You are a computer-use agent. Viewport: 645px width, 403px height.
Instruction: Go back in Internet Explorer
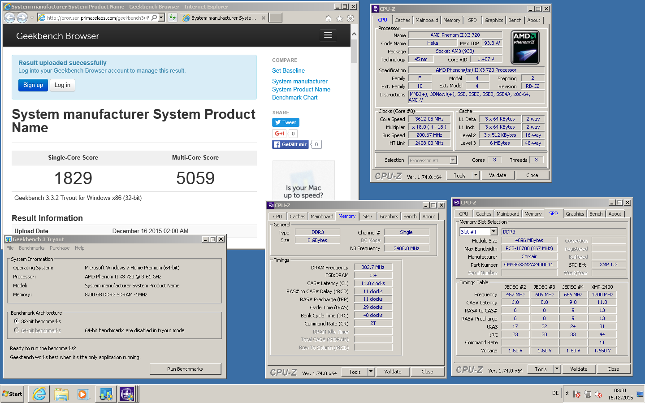click(9, 17)
